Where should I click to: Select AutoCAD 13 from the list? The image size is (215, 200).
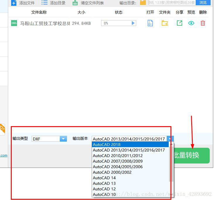130,183
